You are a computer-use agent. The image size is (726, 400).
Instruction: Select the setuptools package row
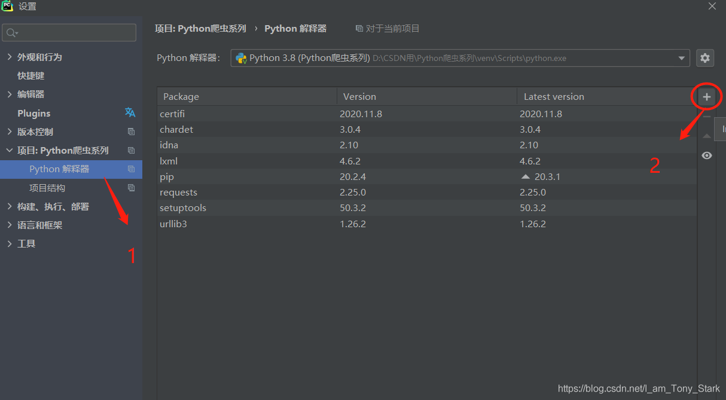tap(427, 207)
